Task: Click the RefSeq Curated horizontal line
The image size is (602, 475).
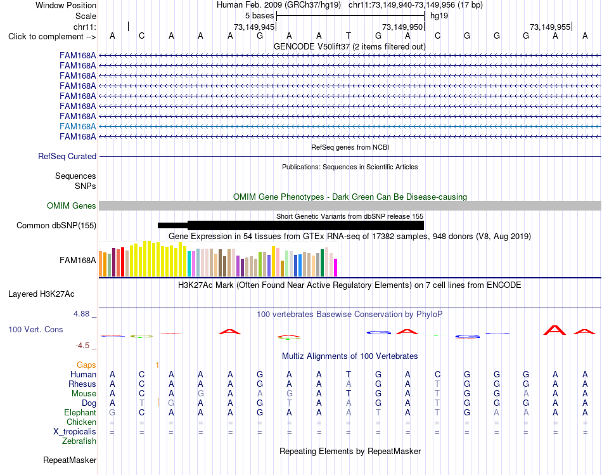Action: pyautogui.click(x=350, y=157)
